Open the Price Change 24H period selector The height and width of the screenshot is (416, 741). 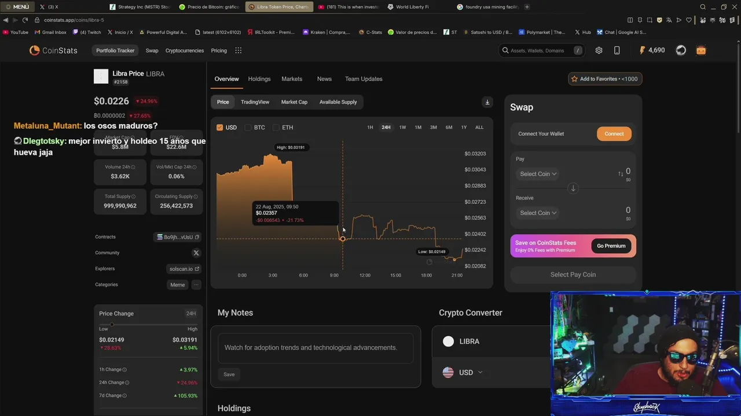190,314
